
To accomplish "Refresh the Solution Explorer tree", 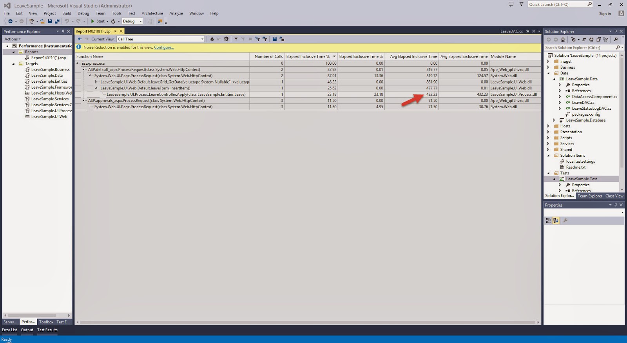I will (x=591, y=40).
